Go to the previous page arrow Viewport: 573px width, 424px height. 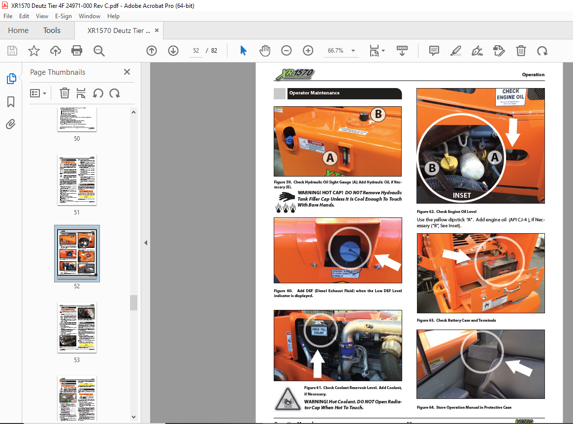point(151,51)
